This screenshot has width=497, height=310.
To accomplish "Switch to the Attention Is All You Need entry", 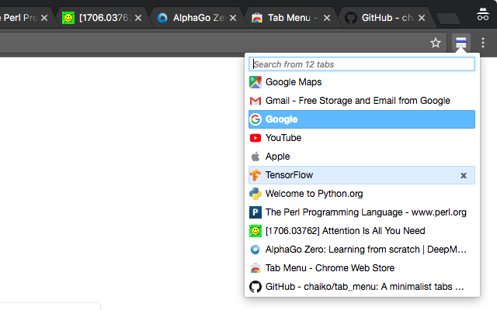I will pyautogui.click(x=345, y=231).
